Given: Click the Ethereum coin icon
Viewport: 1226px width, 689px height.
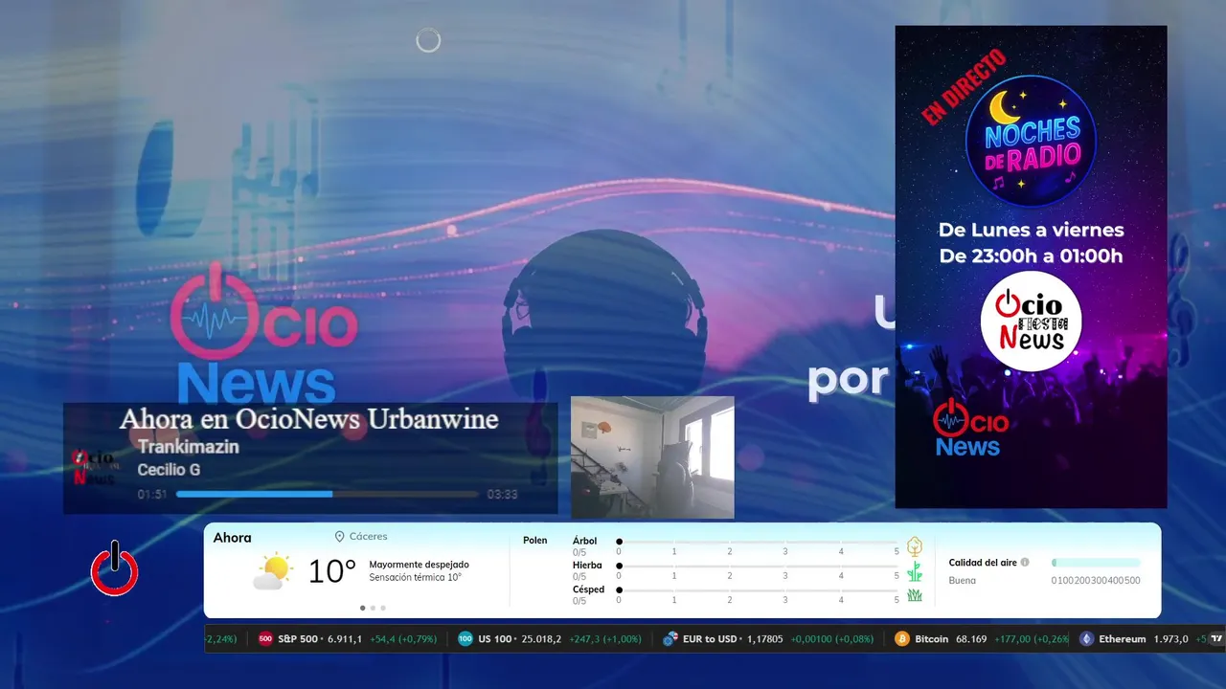Looking at the screenshot, I should pos(1086,639).
